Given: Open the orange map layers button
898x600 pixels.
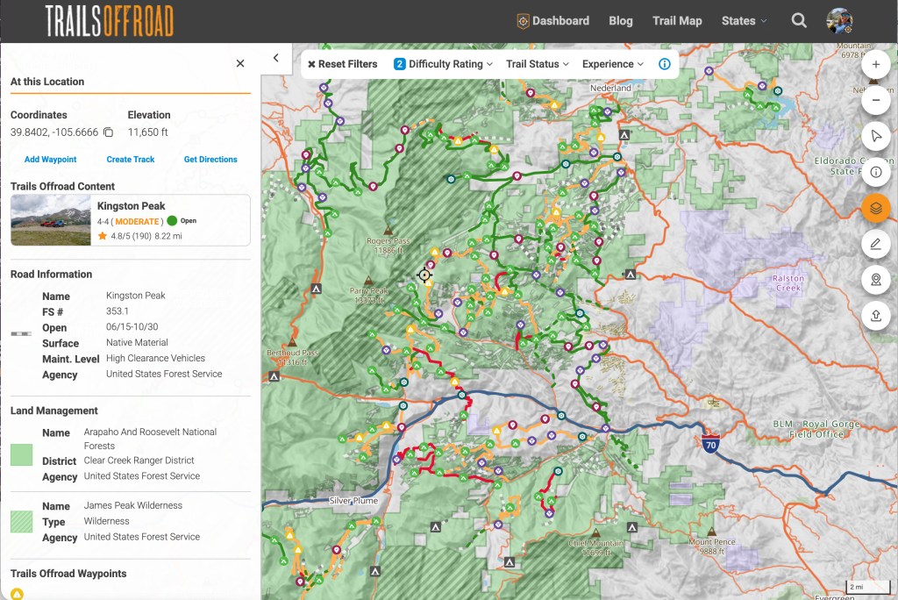Looking at the screenshot, I should pyautogui.click(x=876, y=208).
